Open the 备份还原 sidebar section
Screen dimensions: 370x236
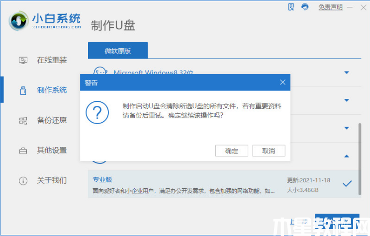point(52,120)
